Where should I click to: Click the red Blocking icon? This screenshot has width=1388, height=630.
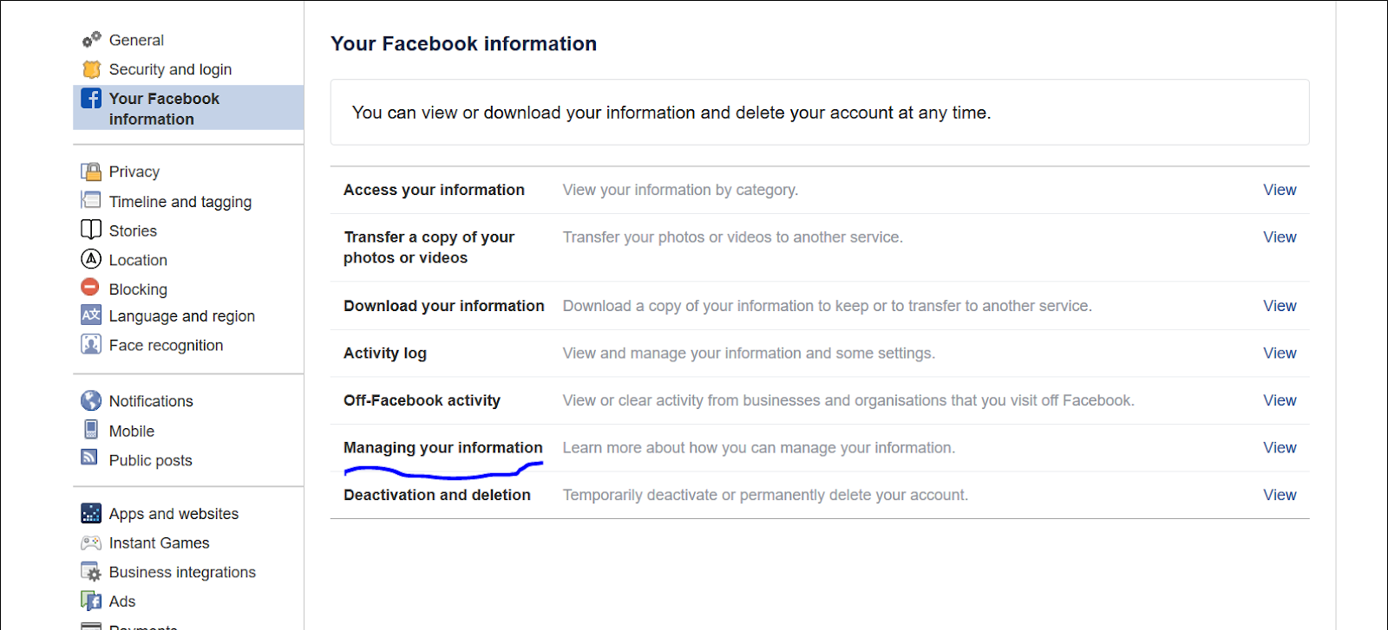point(90,287)
